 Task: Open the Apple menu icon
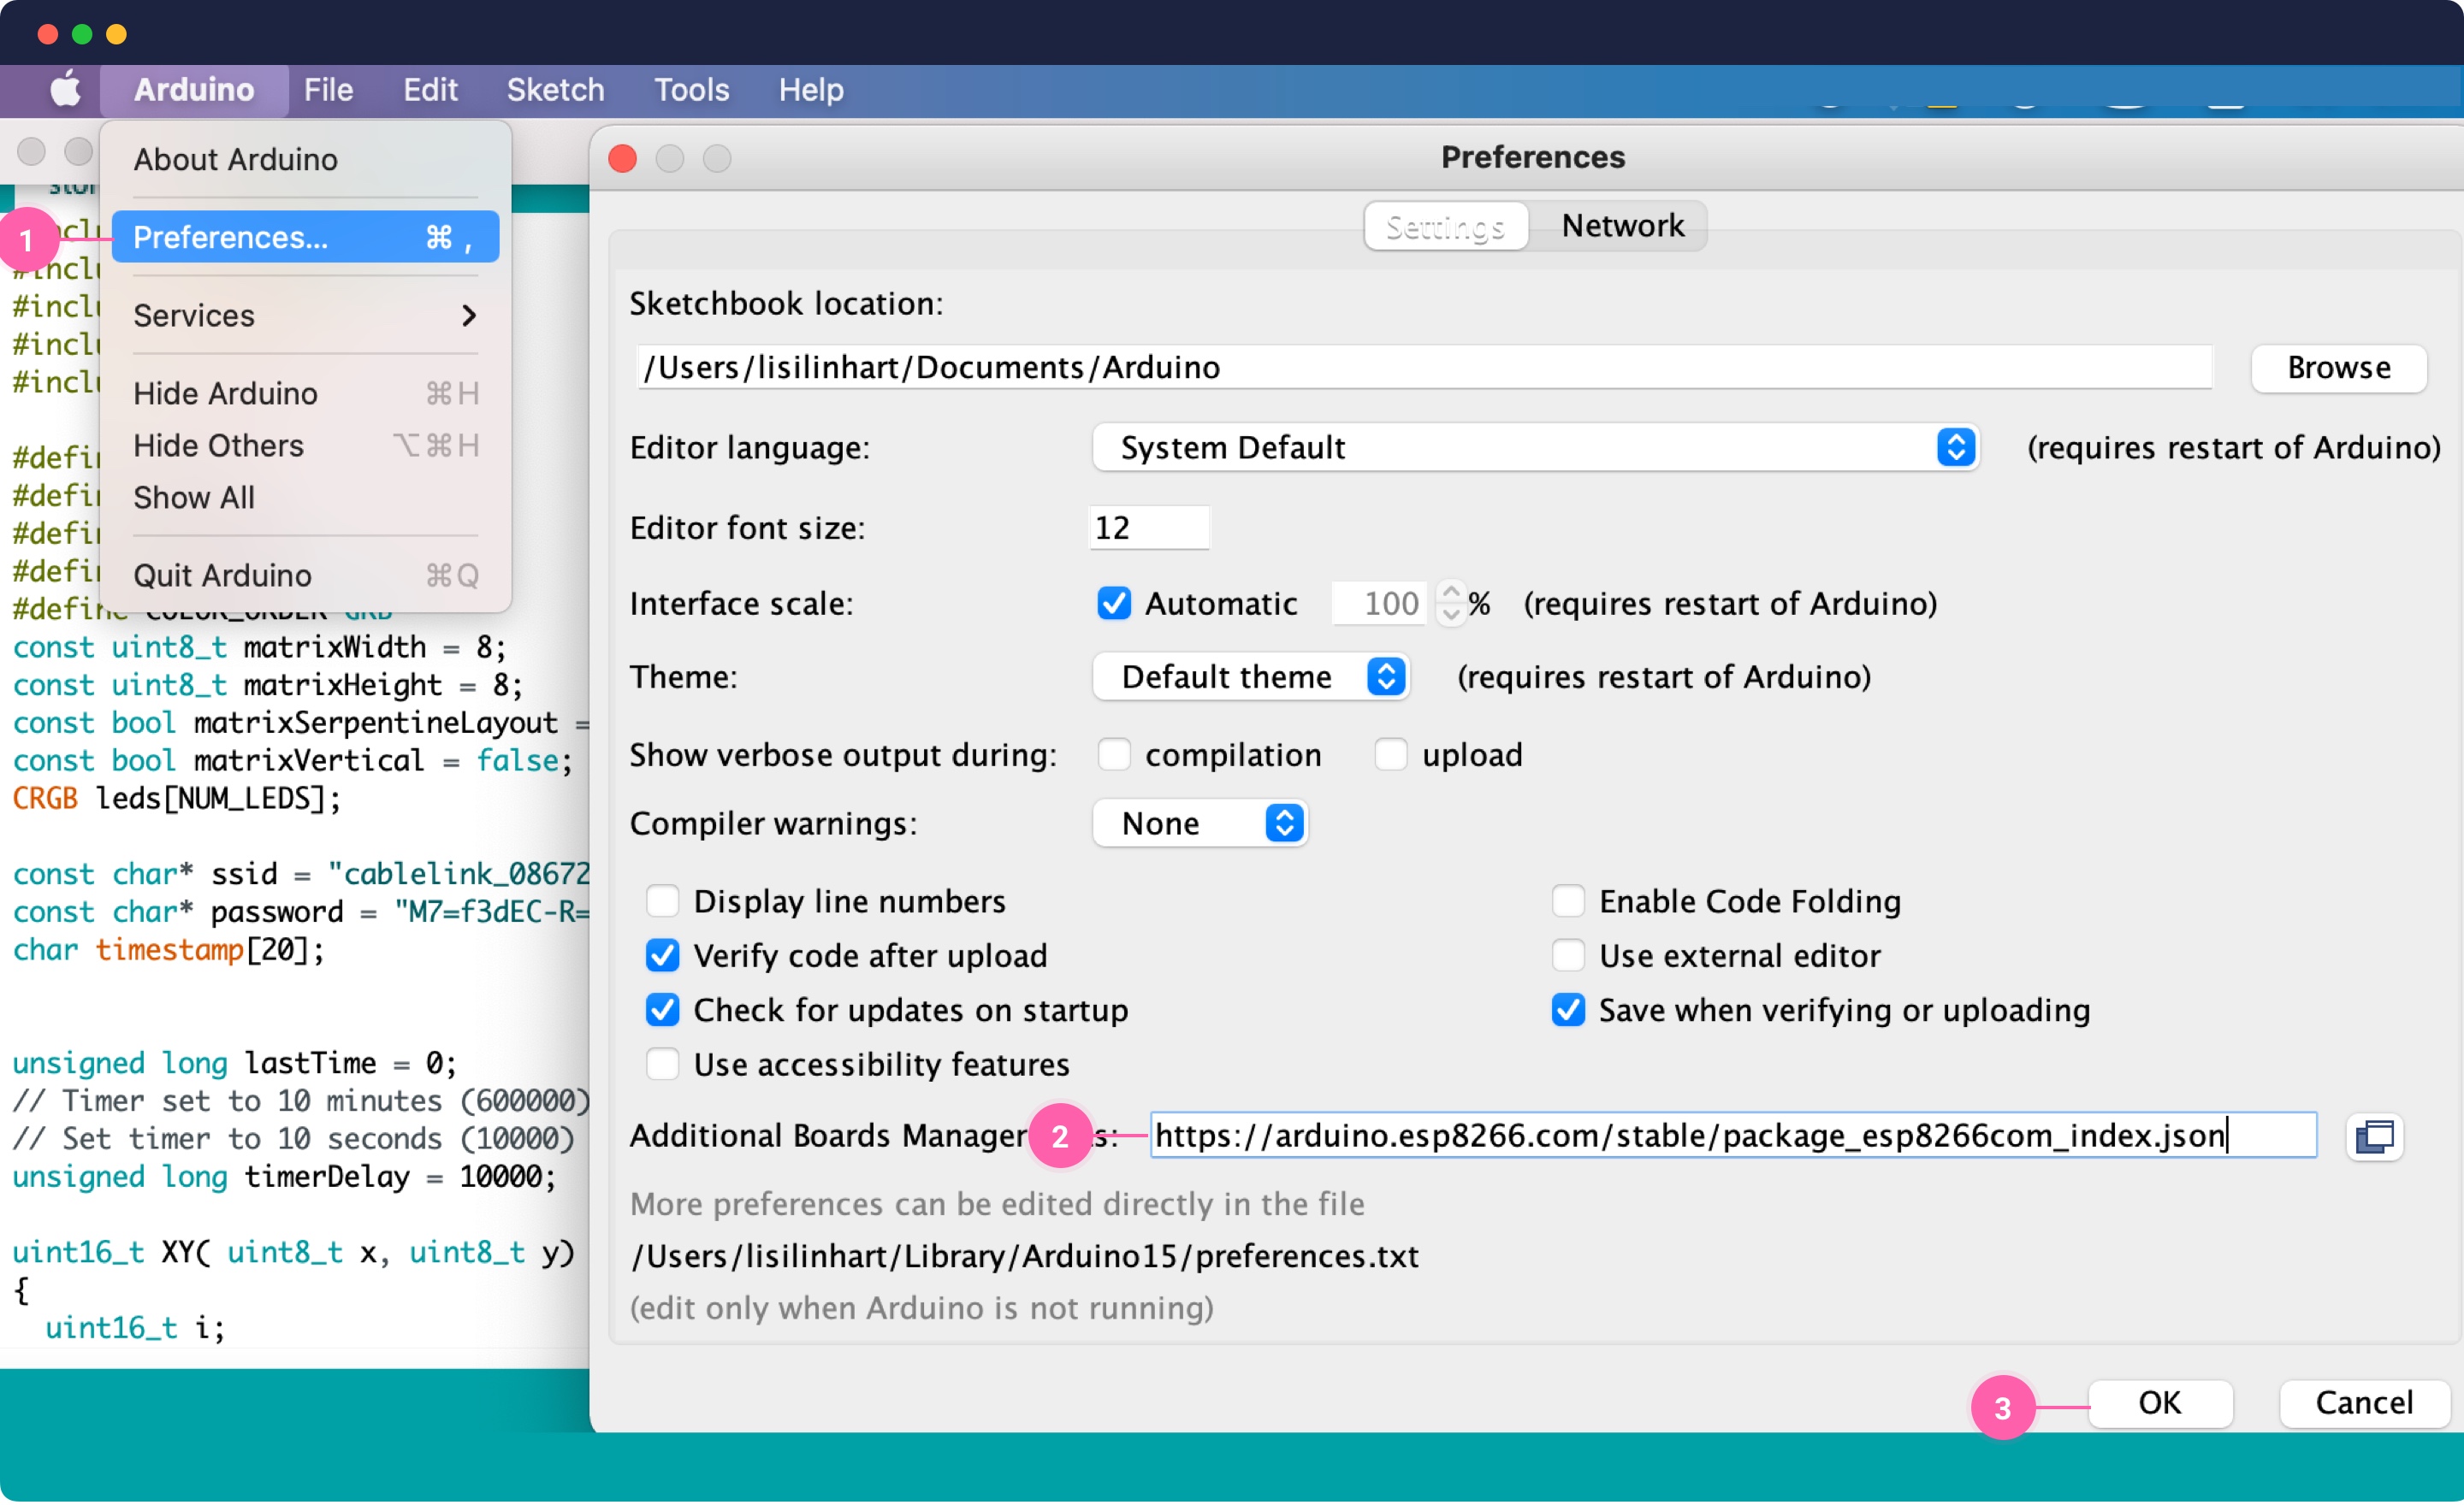[66, 90]
